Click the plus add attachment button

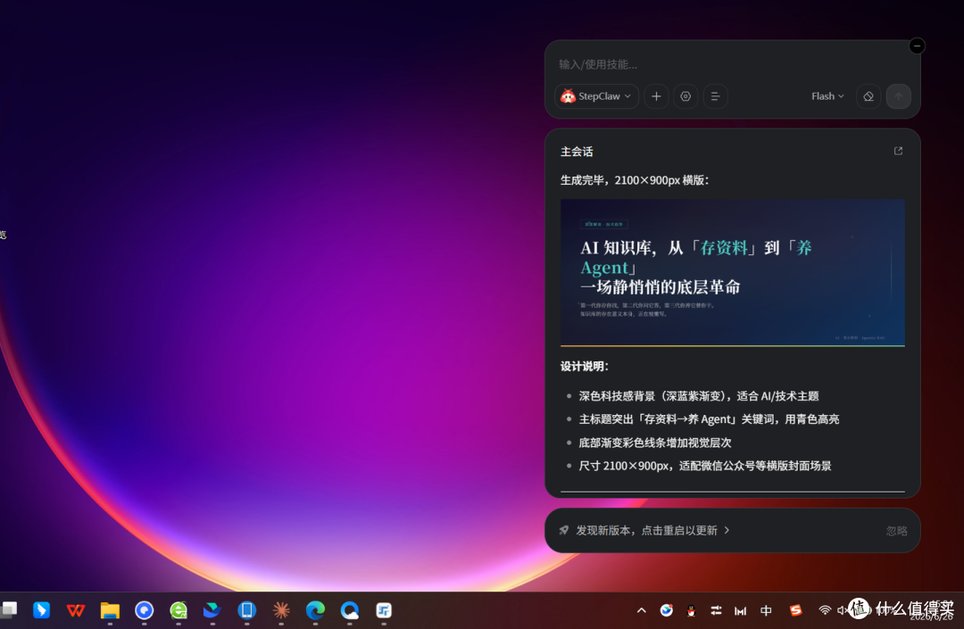pyautogui.click(x=656, y=96)
